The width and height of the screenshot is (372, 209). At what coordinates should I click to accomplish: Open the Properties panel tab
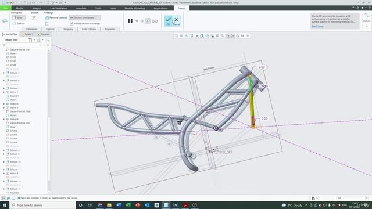click(x=110, y=29)
